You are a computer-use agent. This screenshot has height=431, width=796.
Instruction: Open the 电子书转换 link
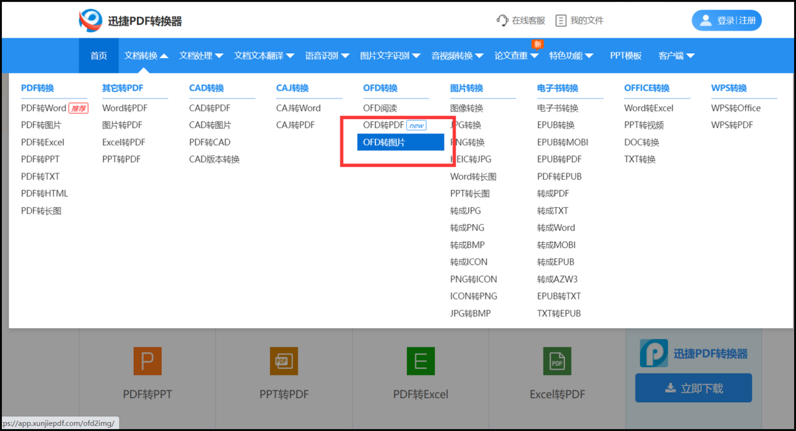[x=557, y=108]
